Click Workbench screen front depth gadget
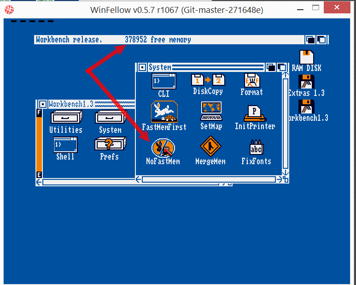The width and height of the screenshot is (356, 285). [322, 40]
